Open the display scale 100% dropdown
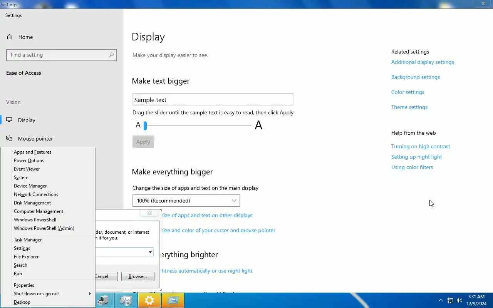The image size is (493, 308). 186,201
